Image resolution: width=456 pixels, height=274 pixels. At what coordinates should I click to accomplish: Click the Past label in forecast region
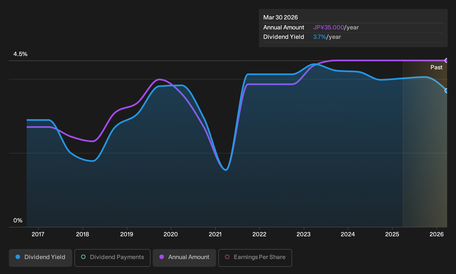click(x=436, y=67)
